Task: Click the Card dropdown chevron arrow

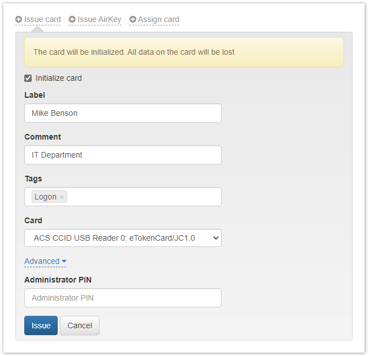Action: coord(215,238)
